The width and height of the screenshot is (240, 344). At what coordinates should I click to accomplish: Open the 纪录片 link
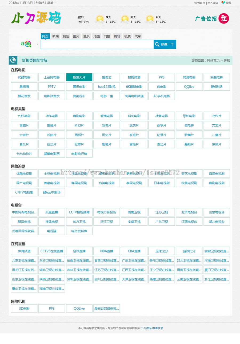tap(162, 135)
